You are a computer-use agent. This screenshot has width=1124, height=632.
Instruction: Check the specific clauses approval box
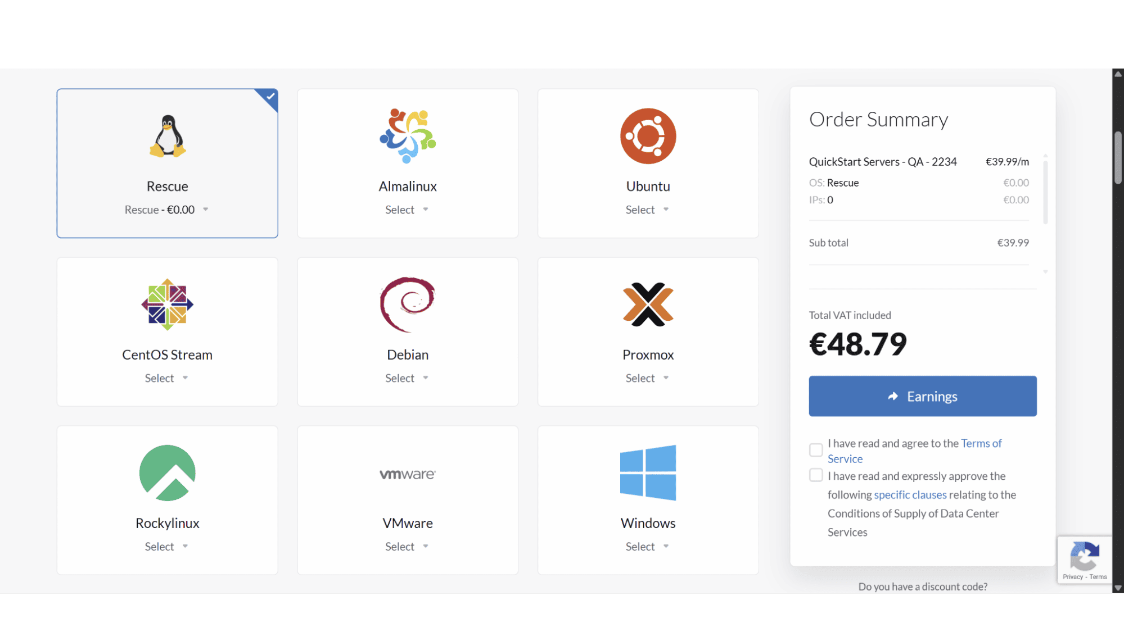pos(816,475)
